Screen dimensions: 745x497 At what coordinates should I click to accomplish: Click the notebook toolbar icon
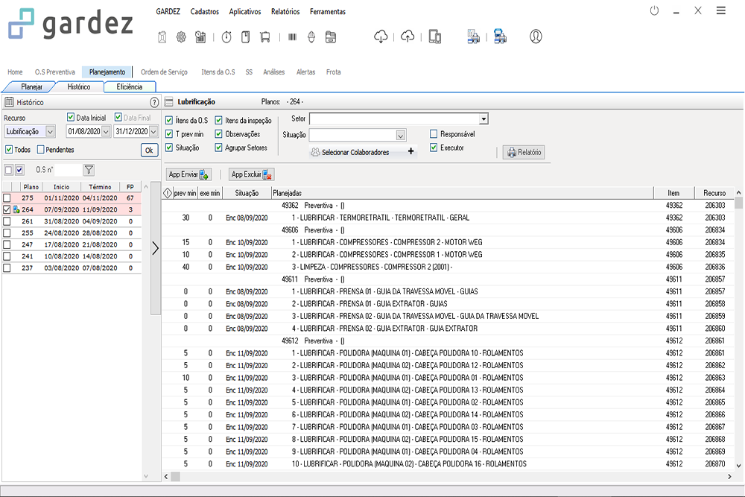246,37
